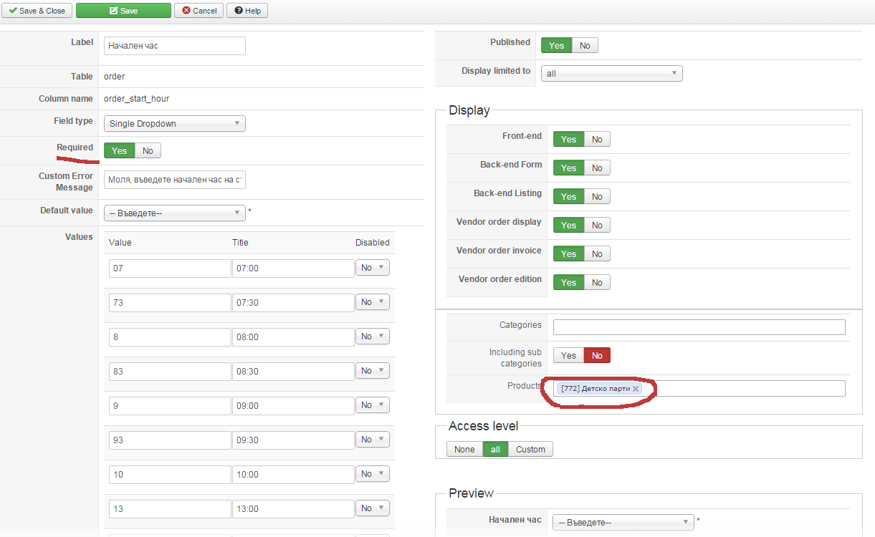Set Required to No
This screenshot has height=537, width=875.
point(148,151)
